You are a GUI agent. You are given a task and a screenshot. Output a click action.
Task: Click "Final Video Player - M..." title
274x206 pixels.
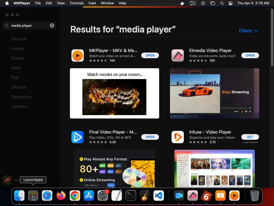[113, 132]
